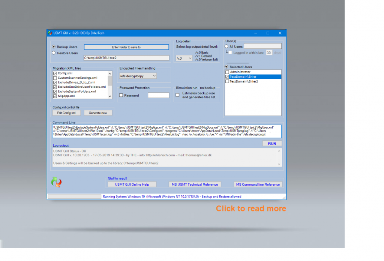
Task: Check the CustomScannerSettings.xml checkbox
Action: (x=55, y=78)
